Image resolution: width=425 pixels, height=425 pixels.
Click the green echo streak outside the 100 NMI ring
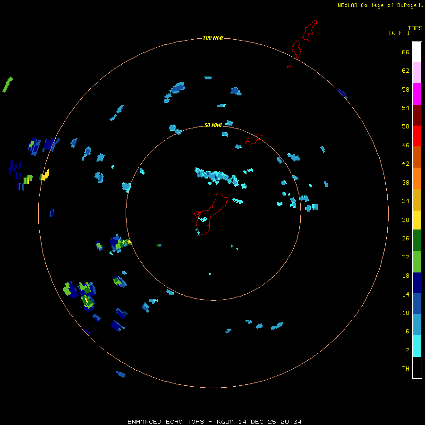(x=8, y=85)
